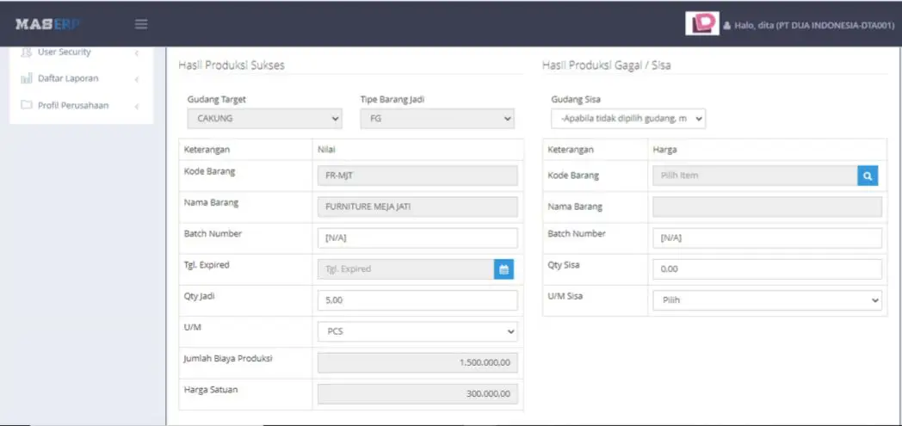902x426 pixels.
Task: Click the company logo thumbnail in the header
Action: tap(701, 23)
